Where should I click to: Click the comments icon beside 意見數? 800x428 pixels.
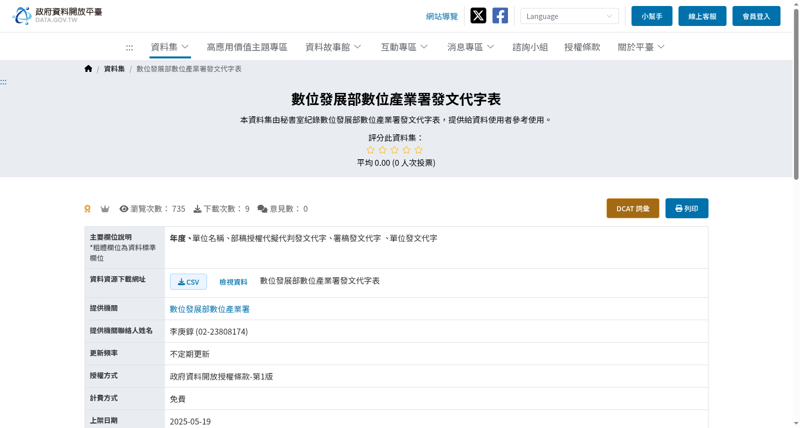pyautogui.click(x=262, y=209)
